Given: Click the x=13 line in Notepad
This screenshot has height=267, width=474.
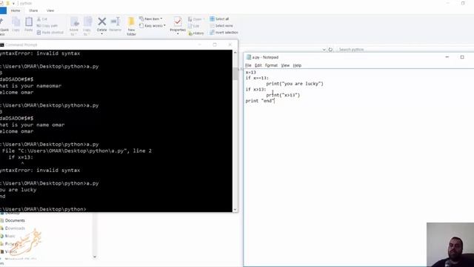Looking at the screenshot, I should click(x=250, y=73).
